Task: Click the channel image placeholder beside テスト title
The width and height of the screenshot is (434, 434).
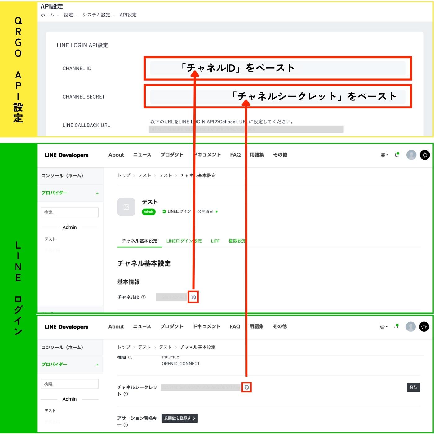Action: click(x=126, y=207)
